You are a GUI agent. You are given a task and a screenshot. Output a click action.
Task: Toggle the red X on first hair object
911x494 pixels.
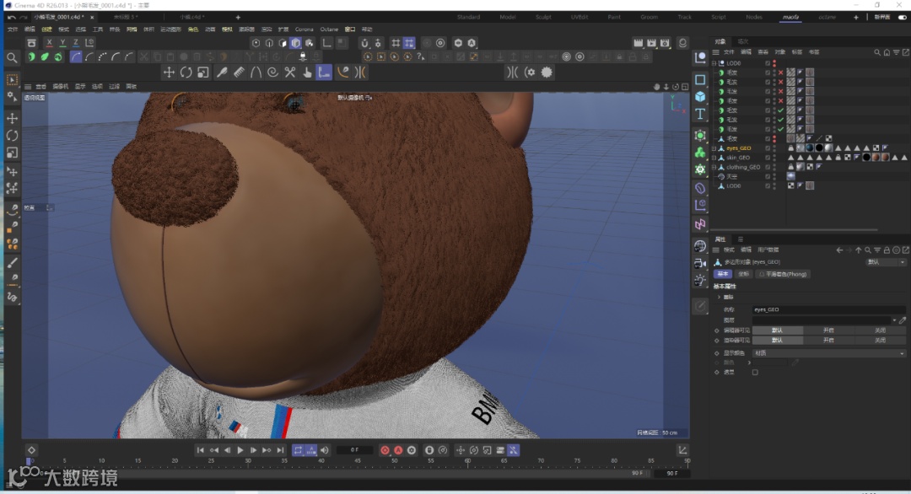pos(781,72)
